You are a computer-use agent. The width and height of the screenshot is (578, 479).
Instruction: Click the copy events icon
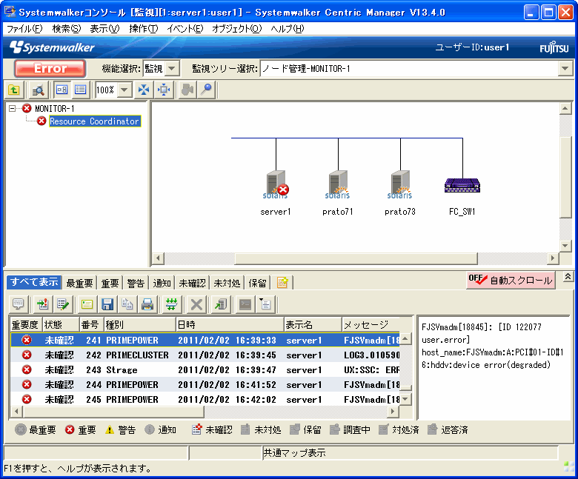127,304
